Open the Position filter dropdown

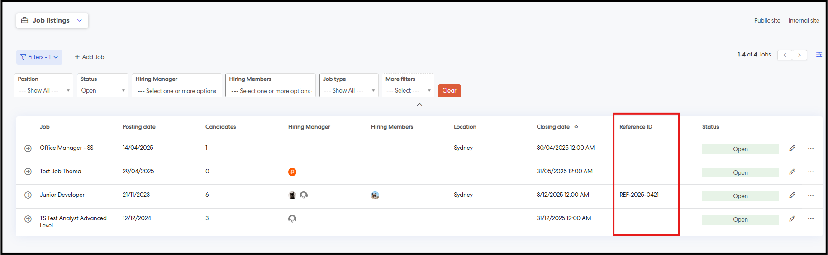[43, 91]
